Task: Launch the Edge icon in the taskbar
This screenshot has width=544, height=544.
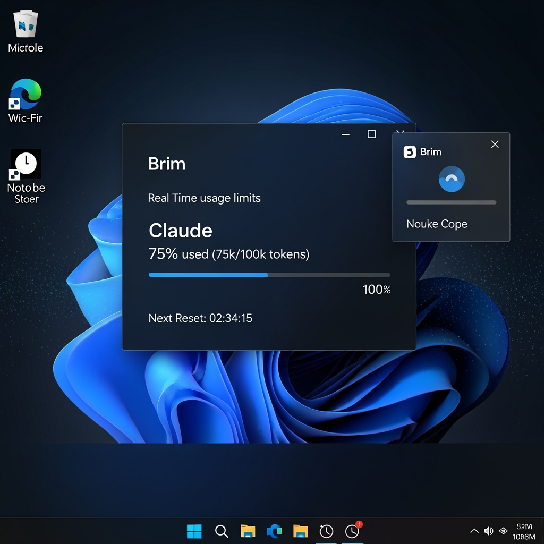Action: [x=274, y=531]
